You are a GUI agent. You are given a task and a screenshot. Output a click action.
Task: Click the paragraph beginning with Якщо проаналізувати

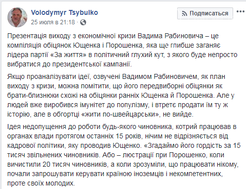click(121, 95)
